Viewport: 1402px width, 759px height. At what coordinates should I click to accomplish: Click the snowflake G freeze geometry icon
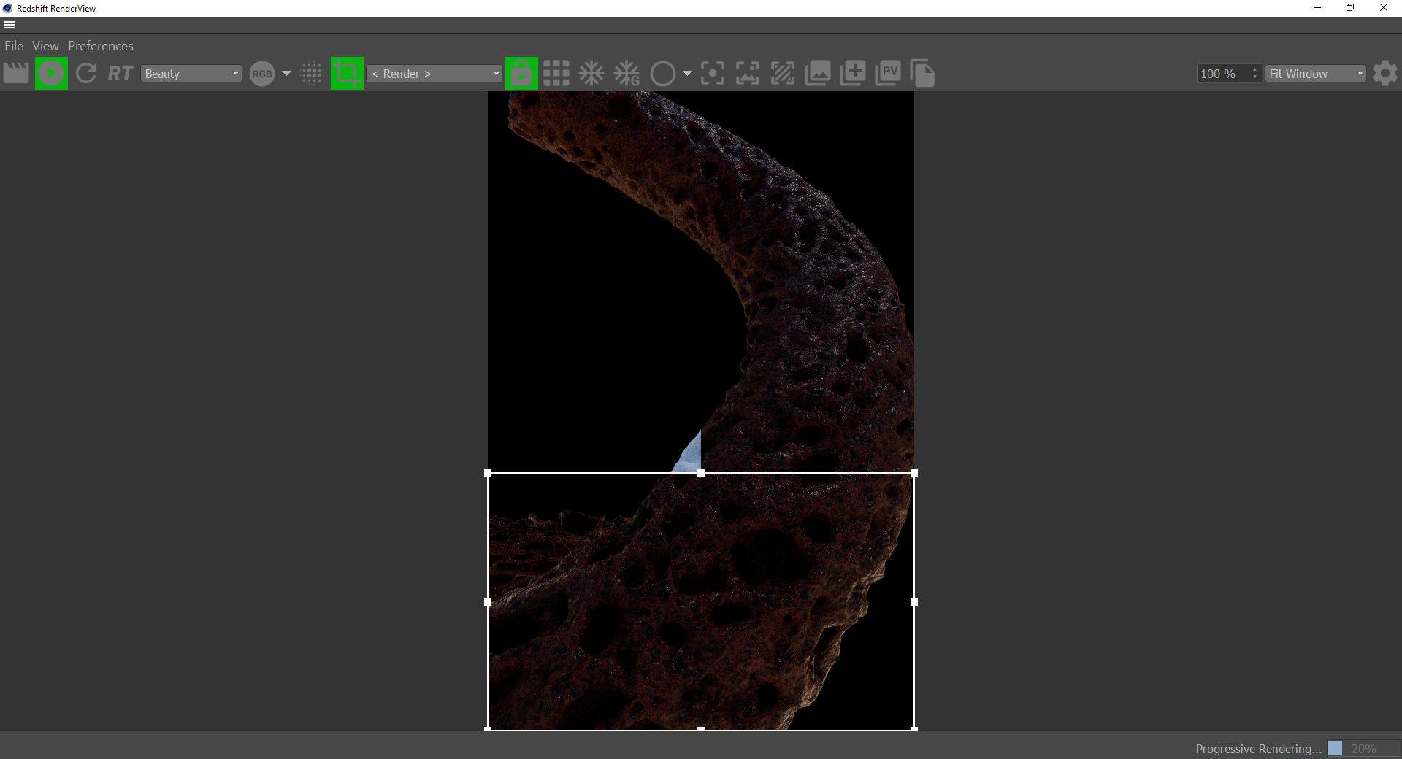tap(627, 74)
